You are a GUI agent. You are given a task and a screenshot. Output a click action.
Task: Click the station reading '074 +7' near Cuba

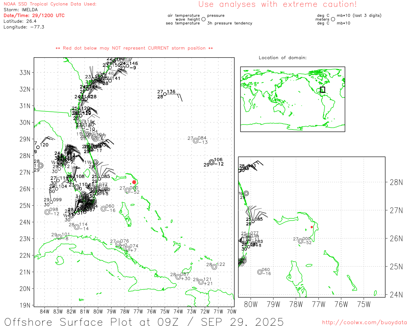(127, 249)
